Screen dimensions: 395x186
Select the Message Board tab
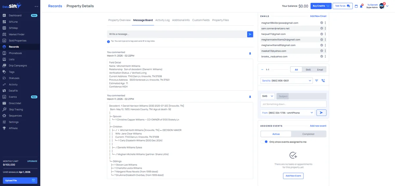coord(143,20)
